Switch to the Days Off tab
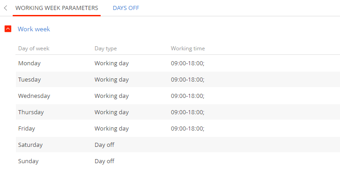 (x=126, y=8)
